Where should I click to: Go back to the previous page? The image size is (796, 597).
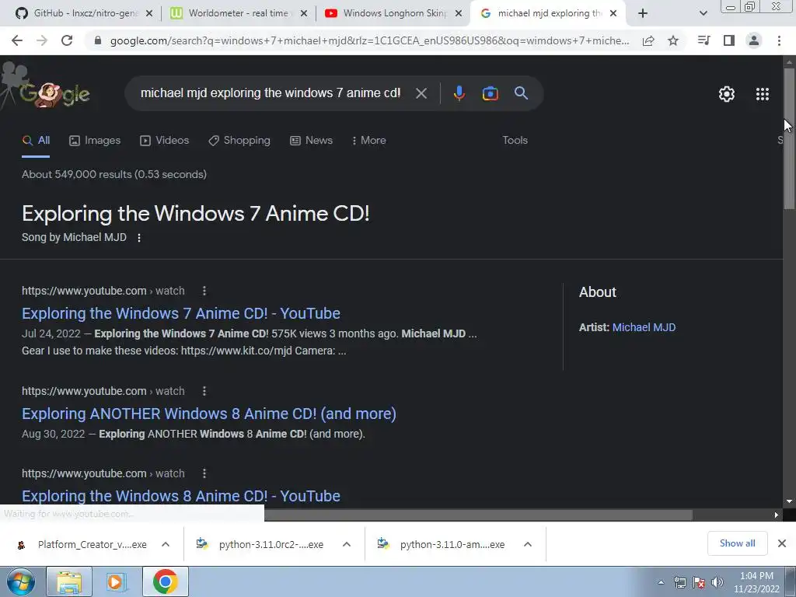17,40
